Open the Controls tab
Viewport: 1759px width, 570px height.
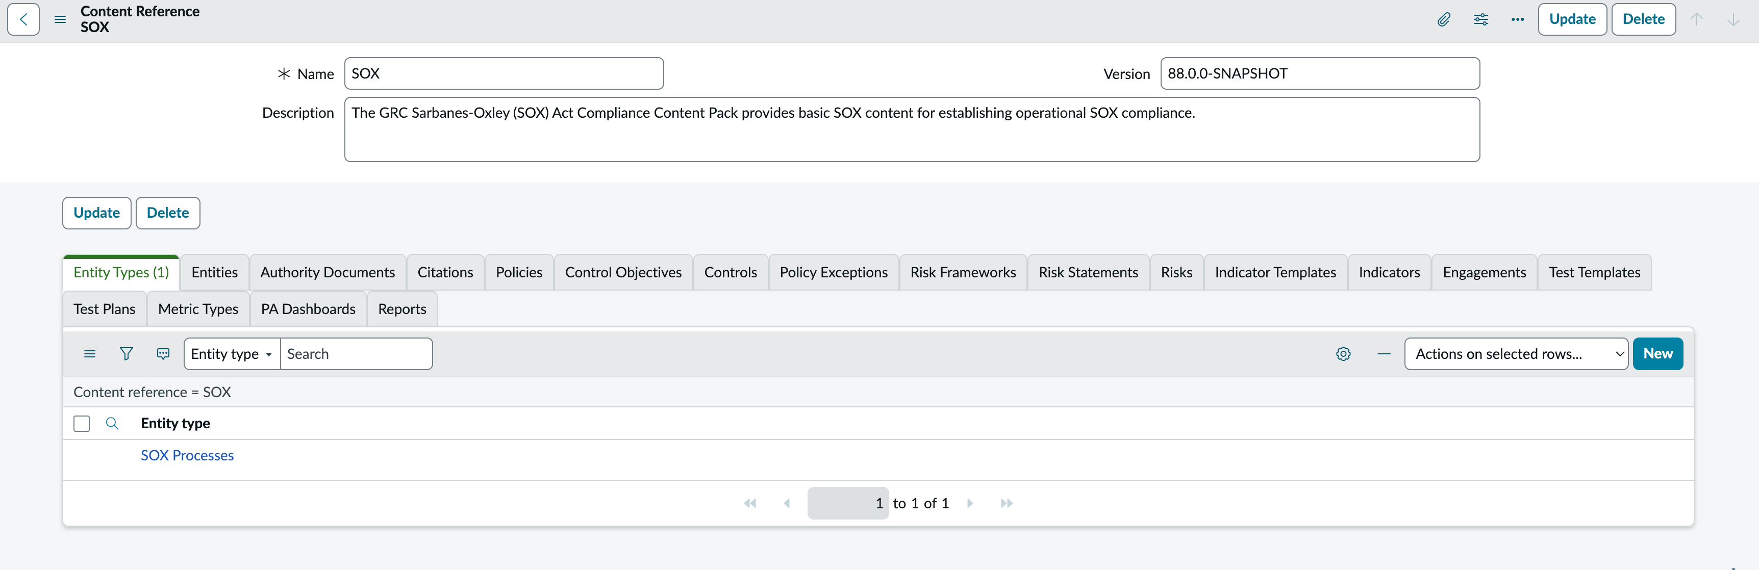click(x=731, y=272)
